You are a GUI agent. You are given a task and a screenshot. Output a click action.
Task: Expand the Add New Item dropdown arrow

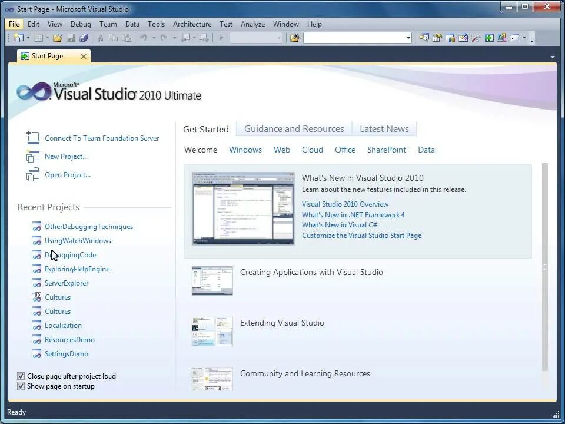click(x=47, y=38)
